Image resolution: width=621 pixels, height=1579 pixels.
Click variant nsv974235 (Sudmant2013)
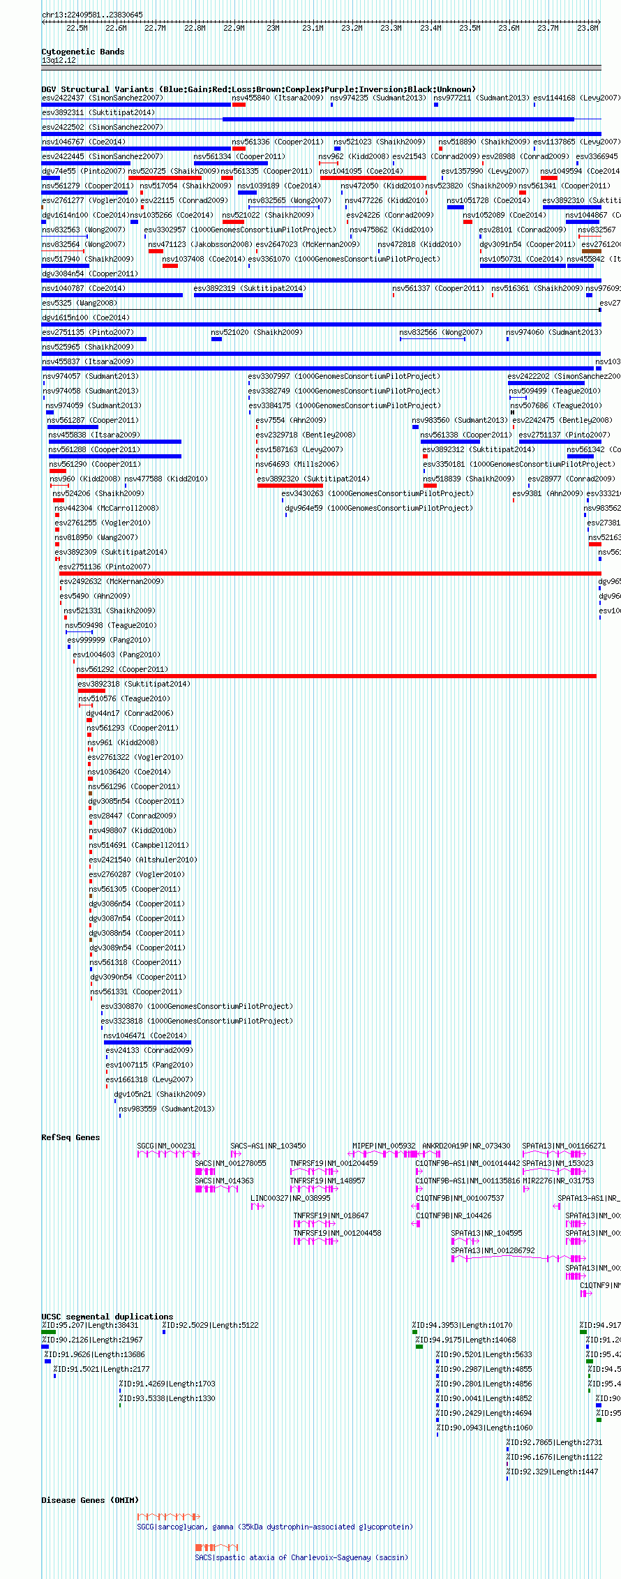click(378, 98)
